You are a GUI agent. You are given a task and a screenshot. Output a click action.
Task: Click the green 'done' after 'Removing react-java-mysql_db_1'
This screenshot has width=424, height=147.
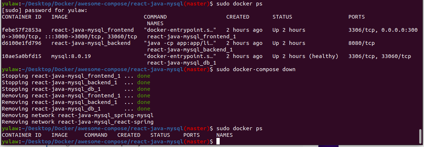click(x=143, y=109)
